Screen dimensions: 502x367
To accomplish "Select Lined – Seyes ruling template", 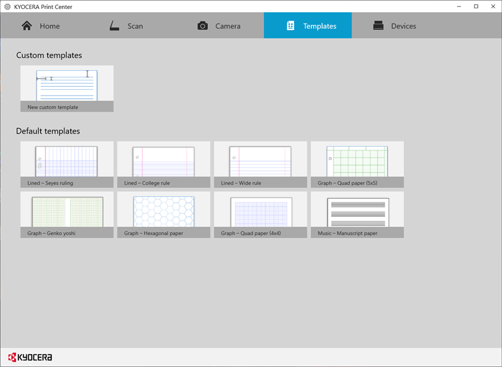I will [67, 164].
